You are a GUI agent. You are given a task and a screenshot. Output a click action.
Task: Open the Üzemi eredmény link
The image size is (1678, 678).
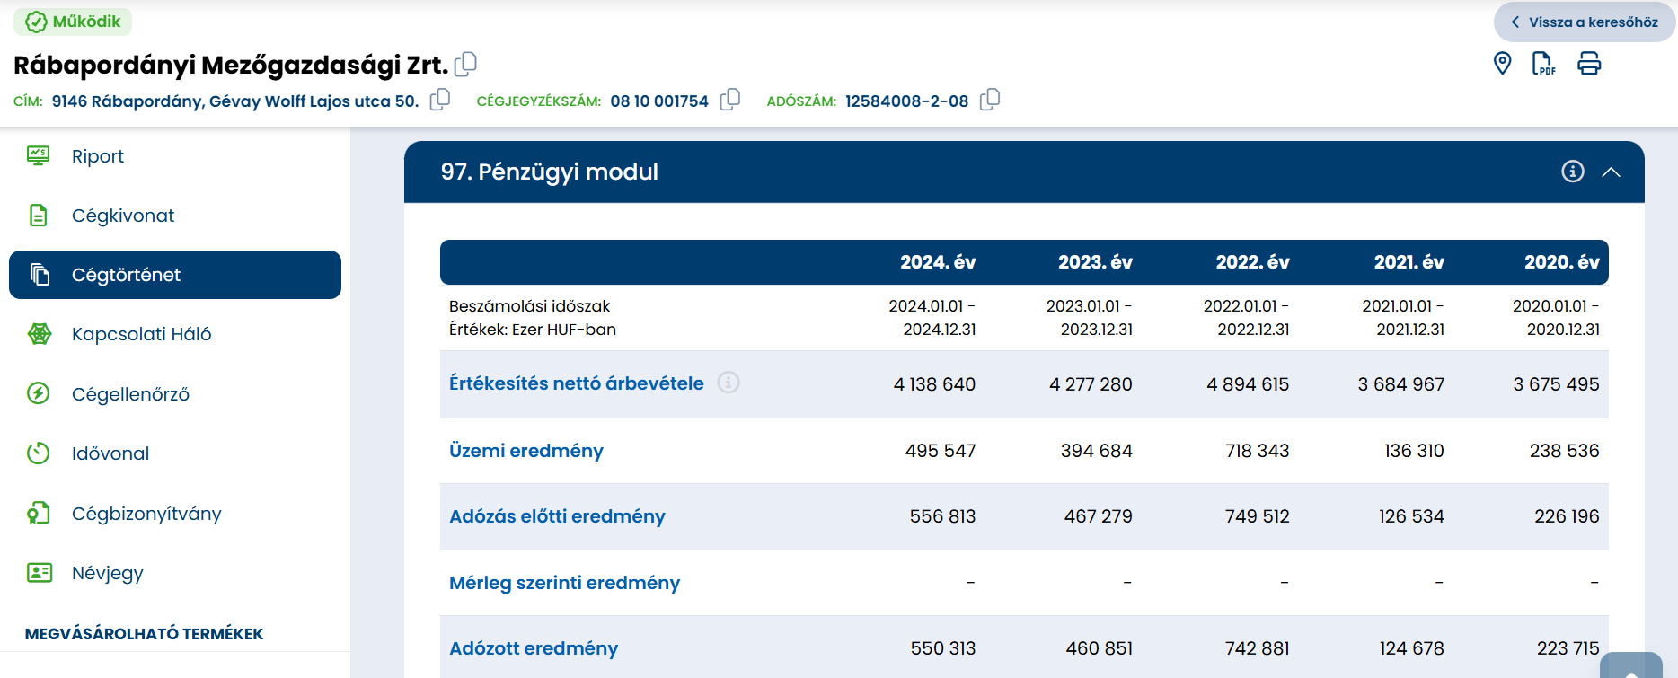pos(526,451)
